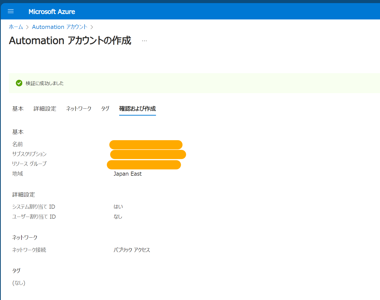Click the パブリック アクセス value
The width and height of the screenshot is (380, 300).
tap(132, 250)
